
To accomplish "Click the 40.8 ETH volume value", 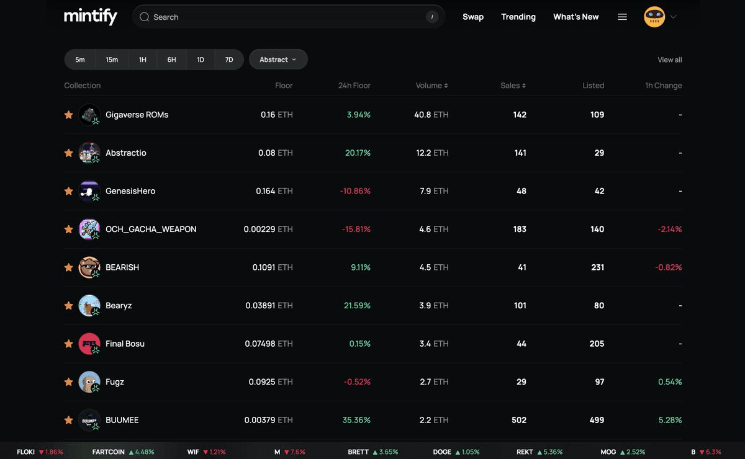I will pyautogui.click(x=431, y=115).
